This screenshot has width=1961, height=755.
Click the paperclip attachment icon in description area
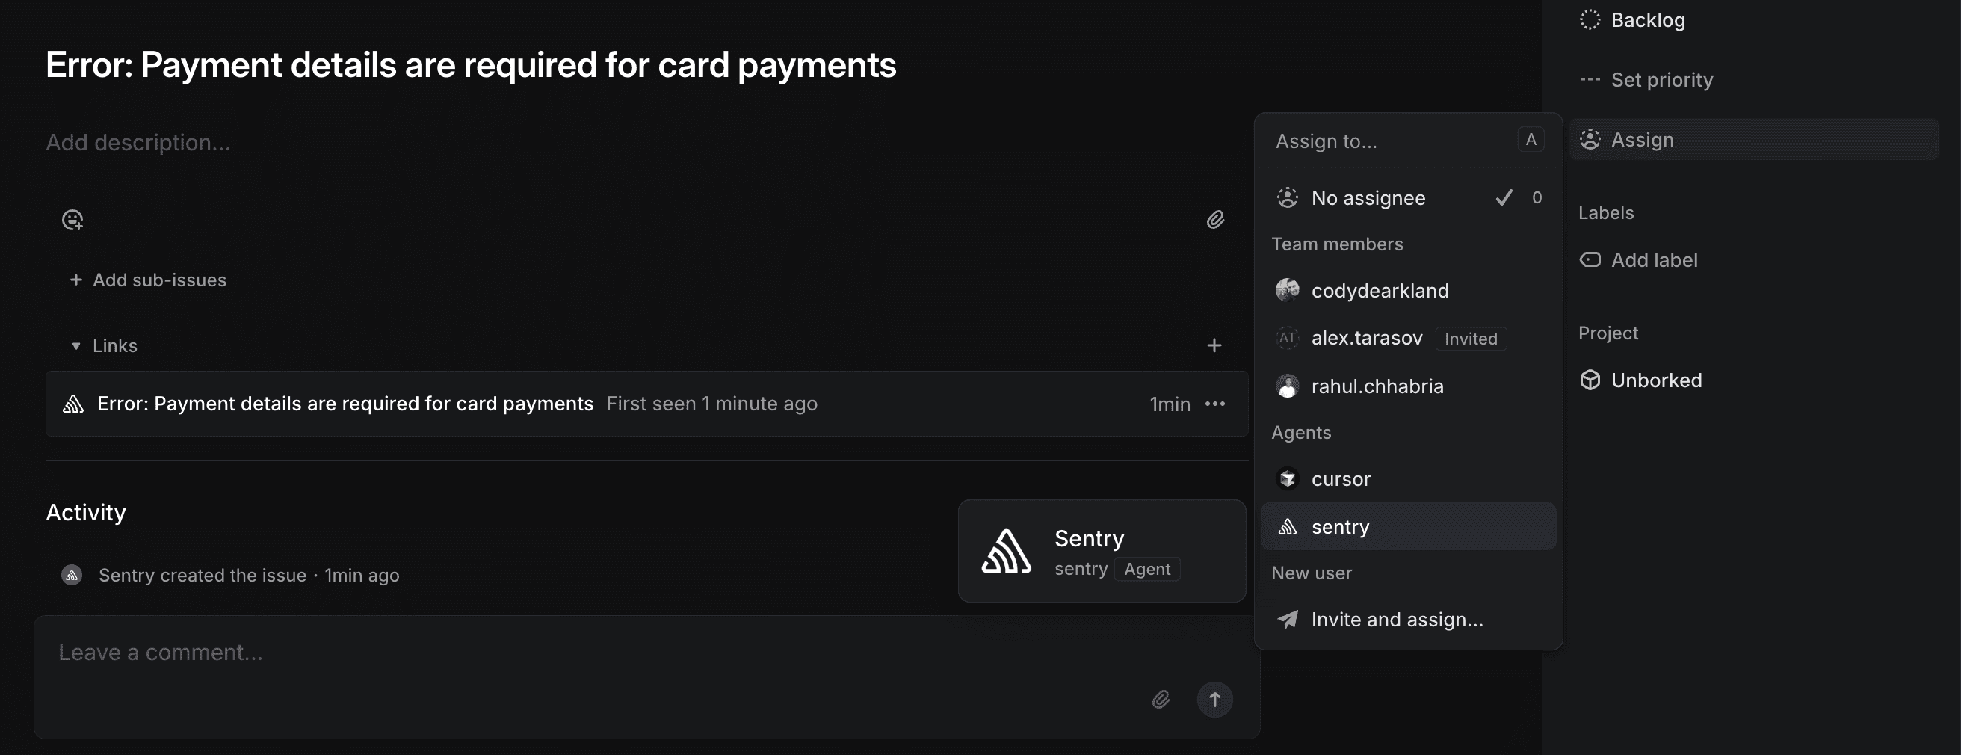coord(1215,220)
